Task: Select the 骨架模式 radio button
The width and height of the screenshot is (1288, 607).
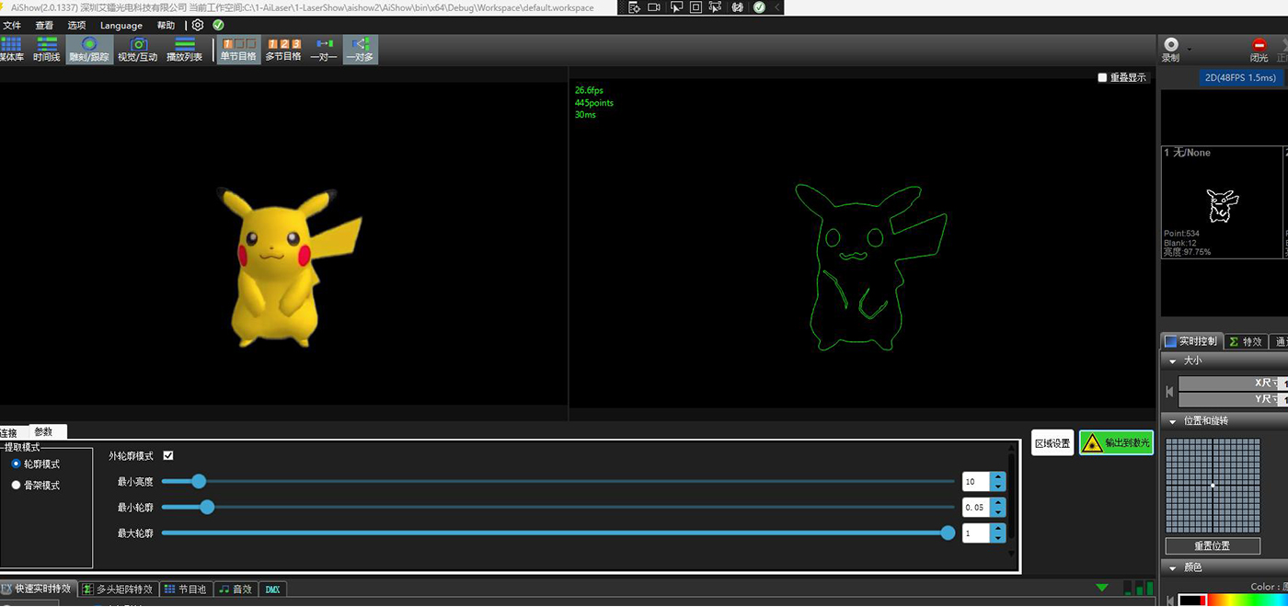Action: (x=16, y=485)
